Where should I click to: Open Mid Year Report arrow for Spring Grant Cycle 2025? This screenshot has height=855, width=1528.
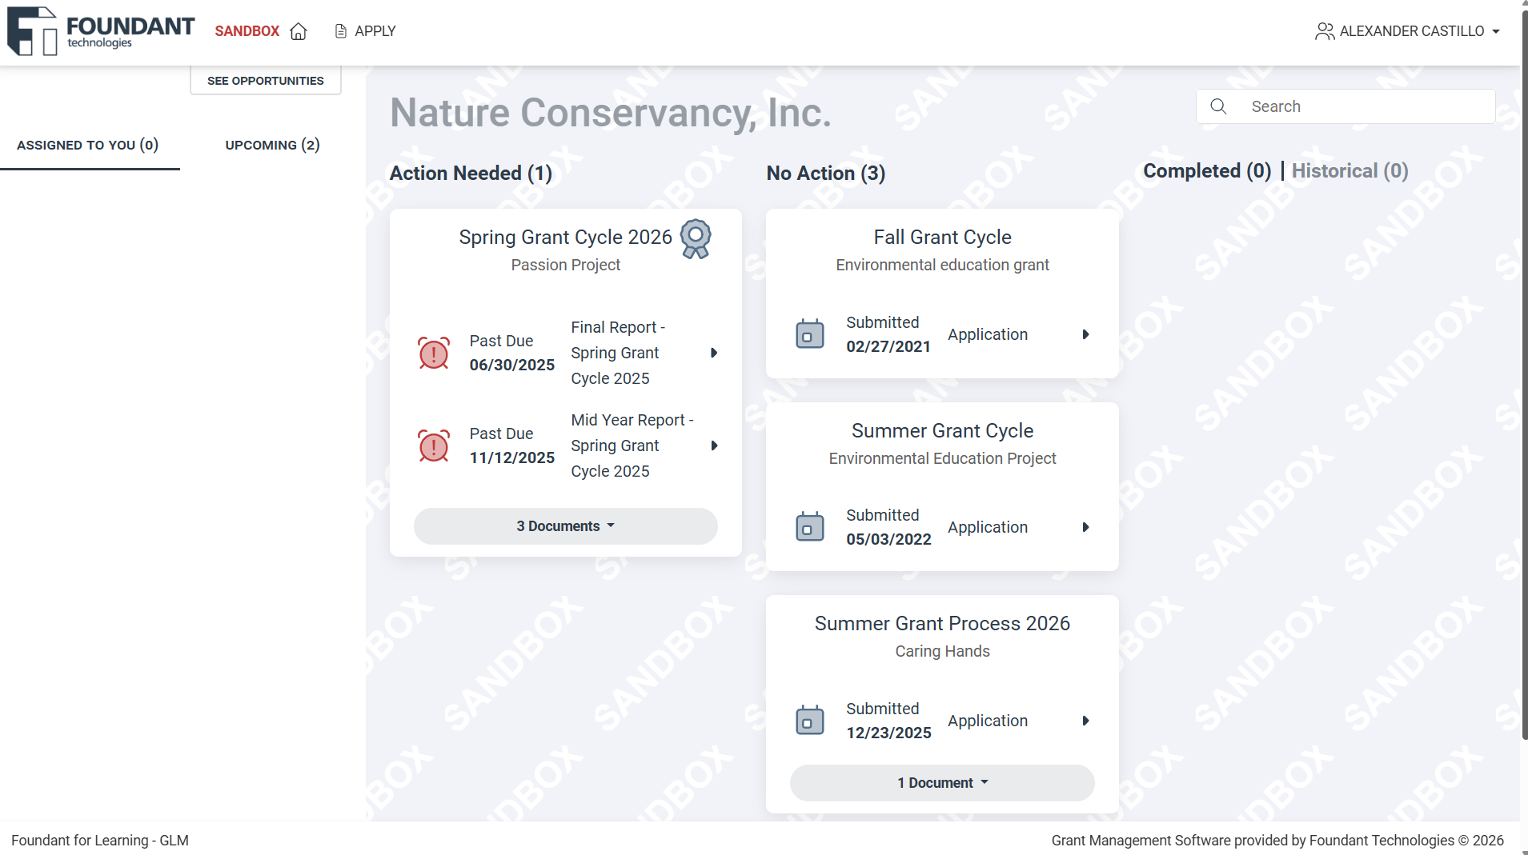tap(714, 445)
